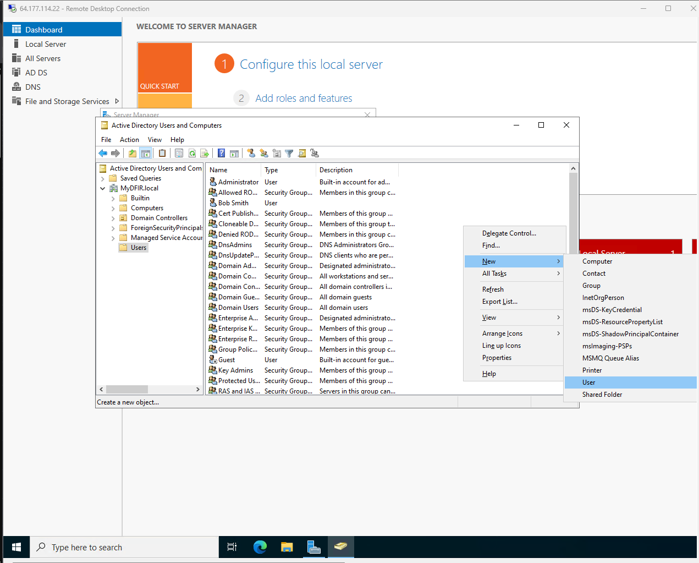Viewport: 699px width, 563px height.
Task: Create new user with toolbar icon
Action: 251,153
